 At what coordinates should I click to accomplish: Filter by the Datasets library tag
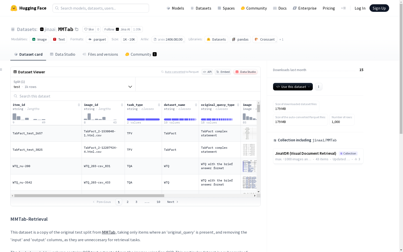pos(216,39)
